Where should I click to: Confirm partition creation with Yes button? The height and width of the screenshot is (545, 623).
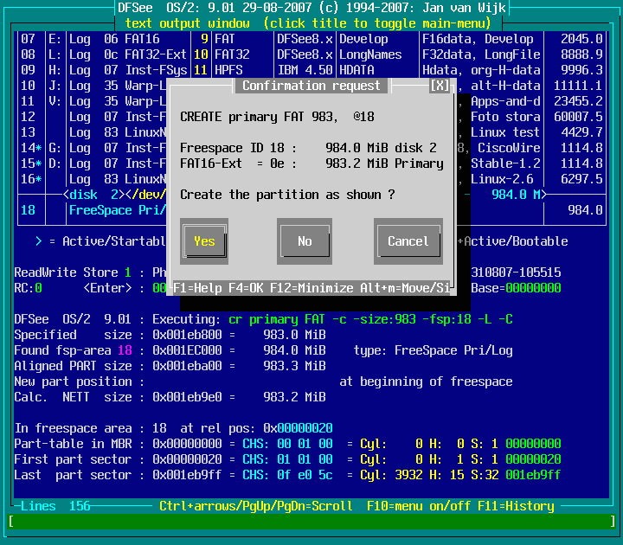(204, 241)
